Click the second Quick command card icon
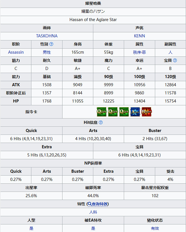The image size is (186, 232). (x=113, y=112)
